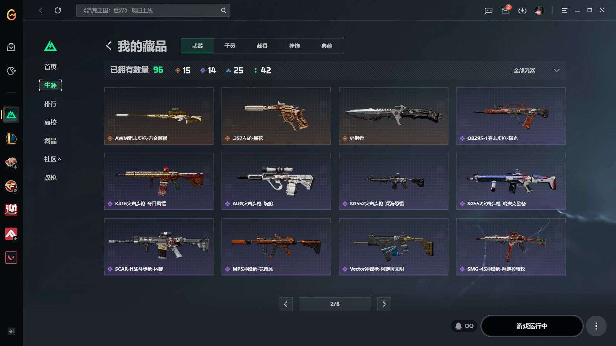Click the refresh icon in top bar

tap(58, 10)
